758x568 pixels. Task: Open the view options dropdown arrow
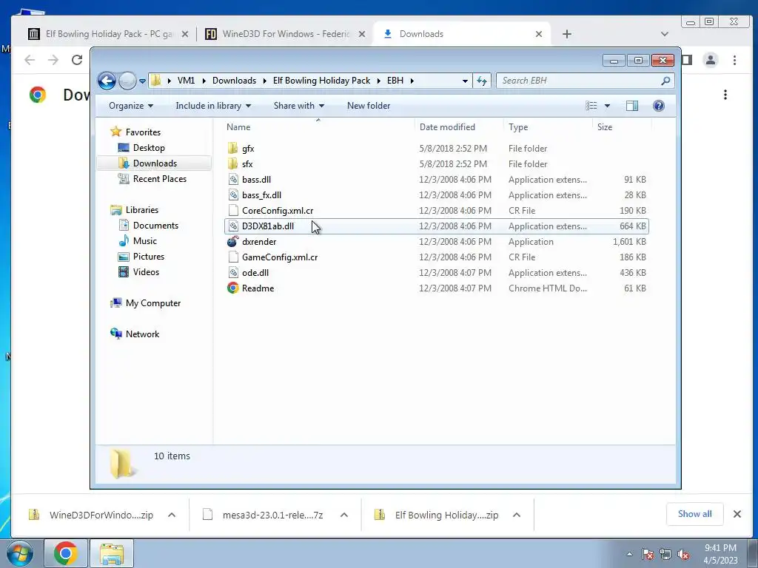click(x=607, y=106)
